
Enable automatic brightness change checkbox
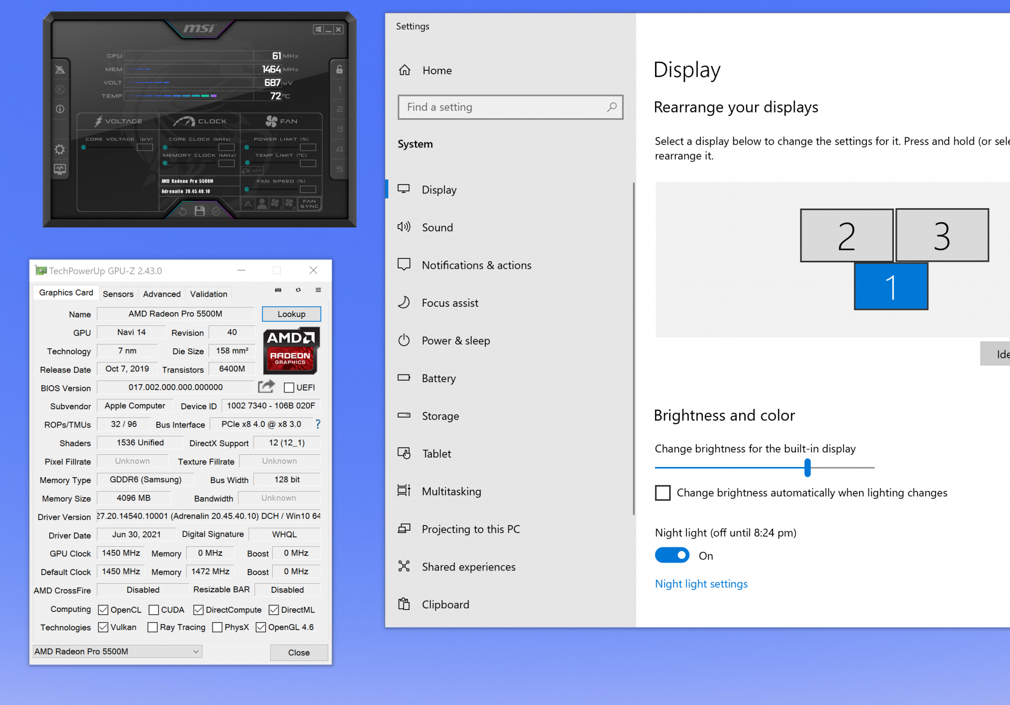point(663,493)
